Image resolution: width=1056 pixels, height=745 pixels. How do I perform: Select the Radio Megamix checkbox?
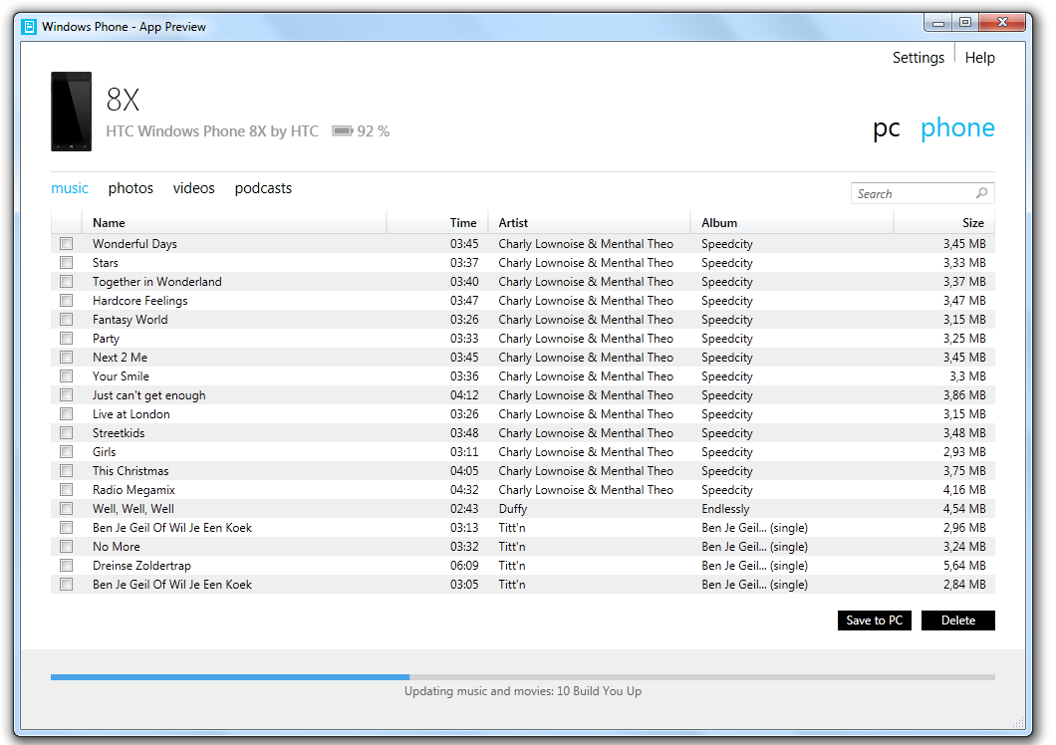pos(66,489)
